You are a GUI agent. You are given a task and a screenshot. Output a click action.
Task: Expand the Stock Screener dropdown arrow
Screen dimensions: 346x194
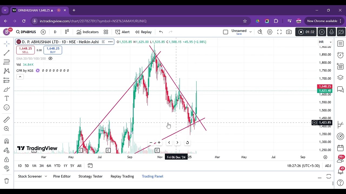coord(46,176)
